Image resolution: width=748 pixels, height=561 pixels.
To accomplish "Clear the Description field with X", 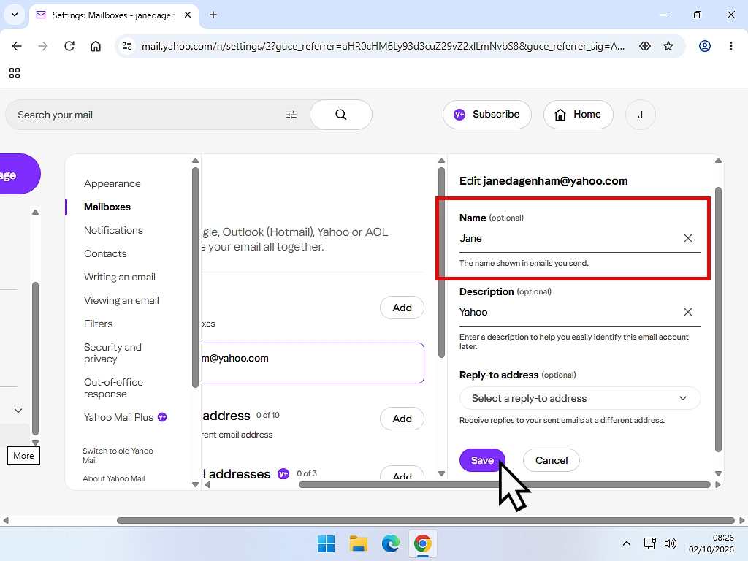I will click(688, 312).
